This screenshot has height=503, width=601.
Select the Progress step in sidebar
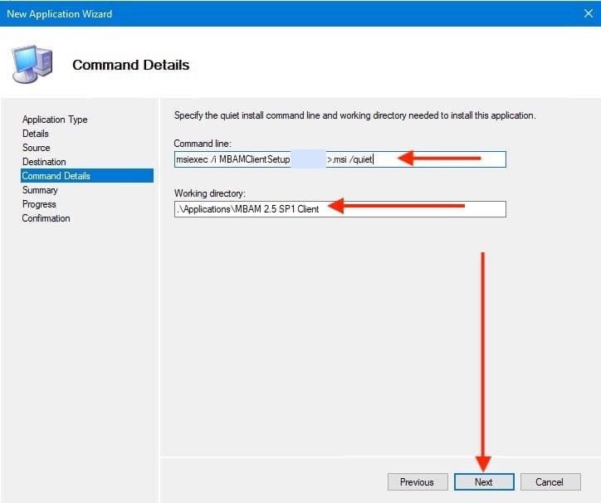pos(39,204)
